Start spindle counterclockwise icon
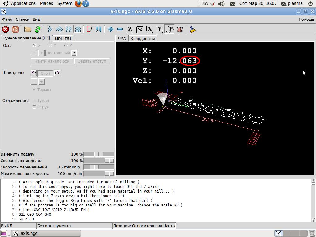 (34, 73)
